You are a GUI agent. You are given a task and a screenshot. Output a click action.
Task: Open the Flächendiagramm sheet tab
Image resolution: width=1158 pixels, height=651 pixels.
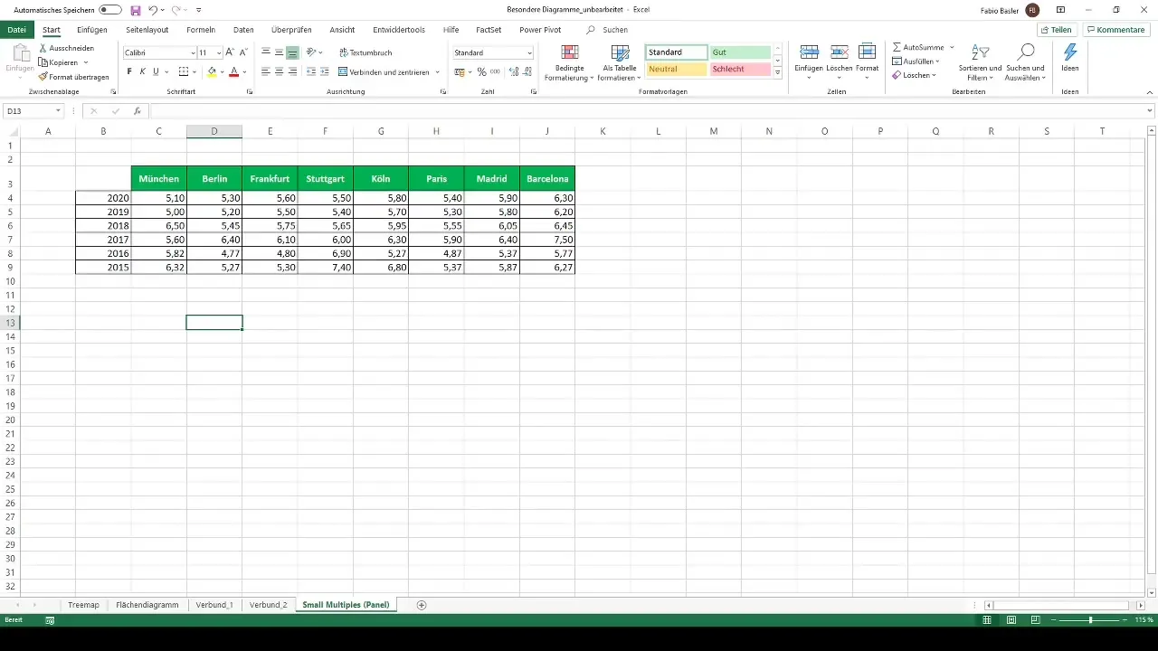147,605
